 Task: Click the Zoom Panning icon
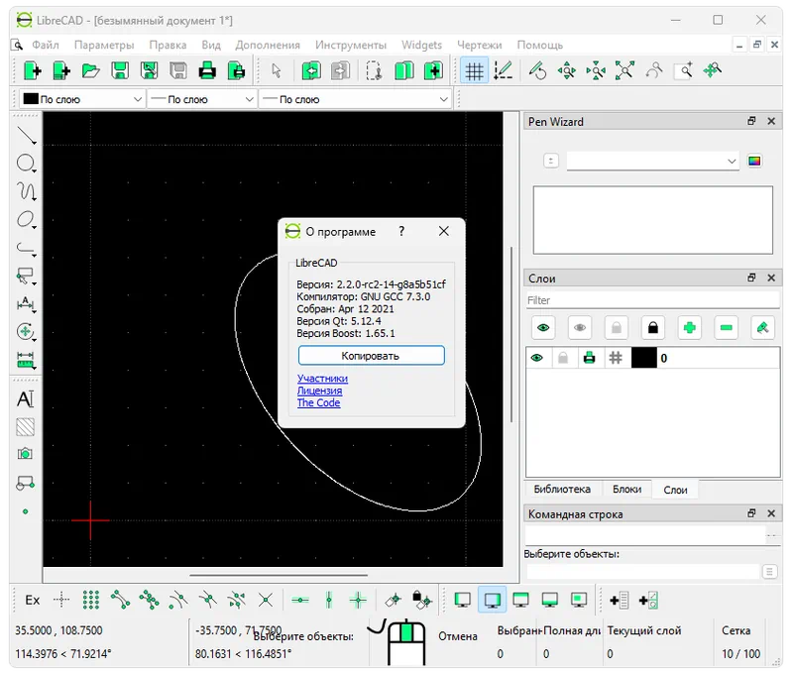[712, 70]
